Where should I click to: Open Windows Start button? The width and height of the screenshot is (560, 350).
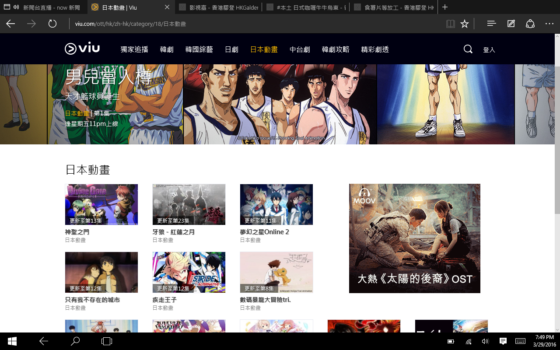coord(12,341)
